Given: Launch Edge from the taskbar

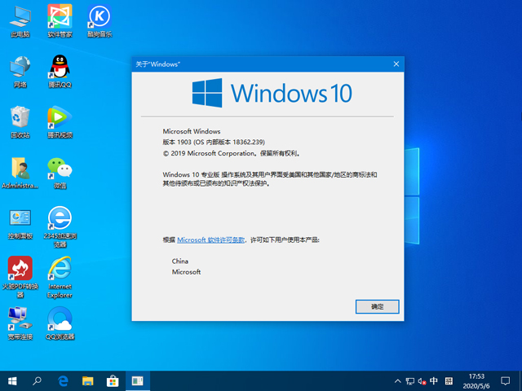Looking at the screenshot, I should tap(63, 381).
